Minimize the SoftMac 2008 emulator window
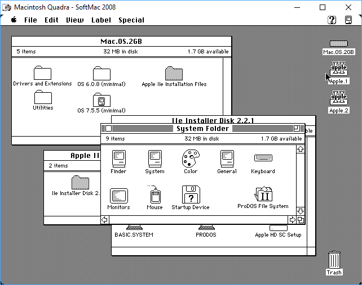This screenshot has width=362, height=285. 297,7
